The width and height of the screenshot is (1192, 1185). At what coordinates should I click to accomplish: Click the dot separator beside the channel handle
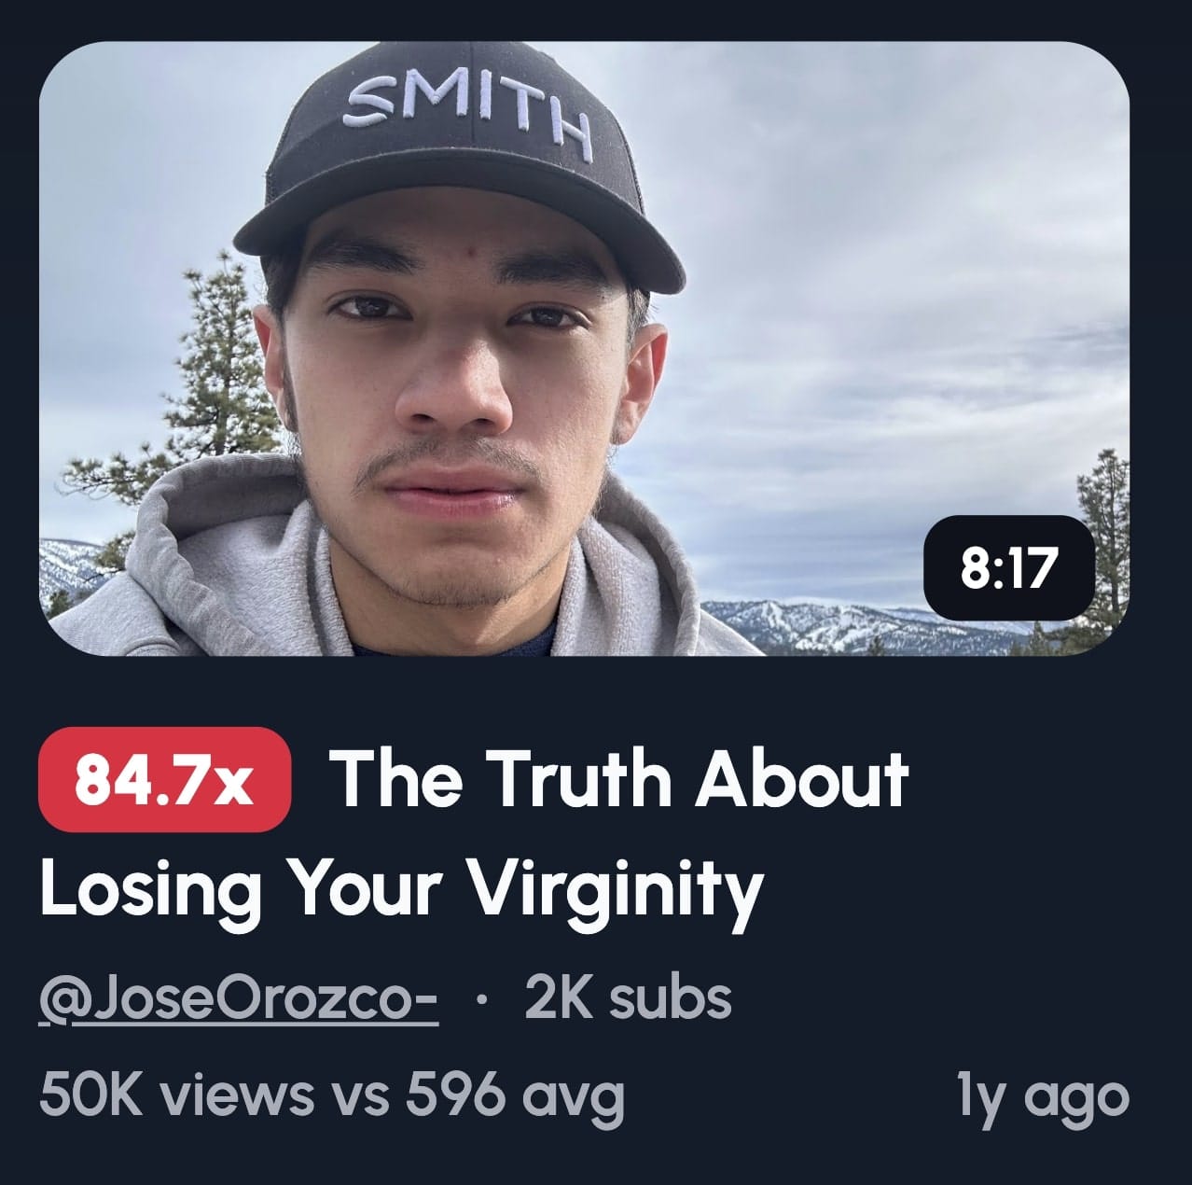click(x=480, y=1002)
